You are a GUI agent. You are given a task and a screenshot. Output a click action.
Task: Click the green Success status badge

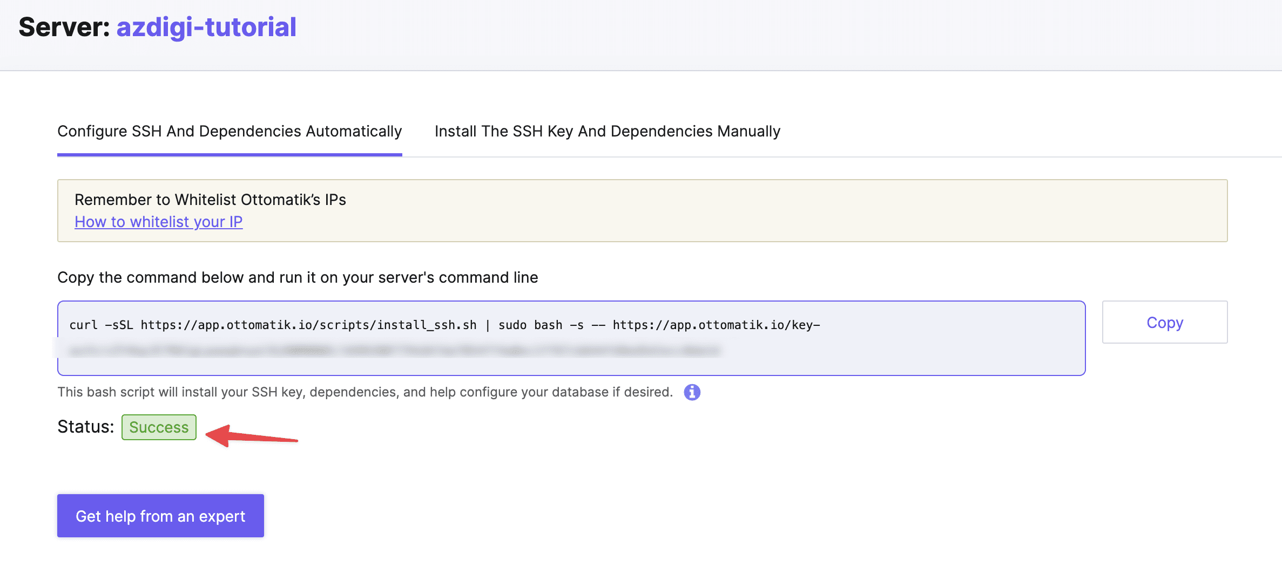(x=159, y=427)
